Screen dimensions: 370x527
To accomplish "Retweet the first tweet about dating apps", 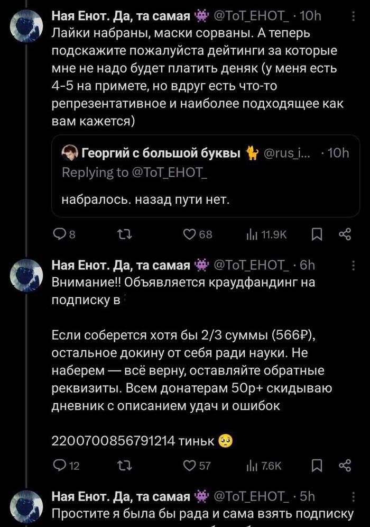I will click(x=122, y=235).
